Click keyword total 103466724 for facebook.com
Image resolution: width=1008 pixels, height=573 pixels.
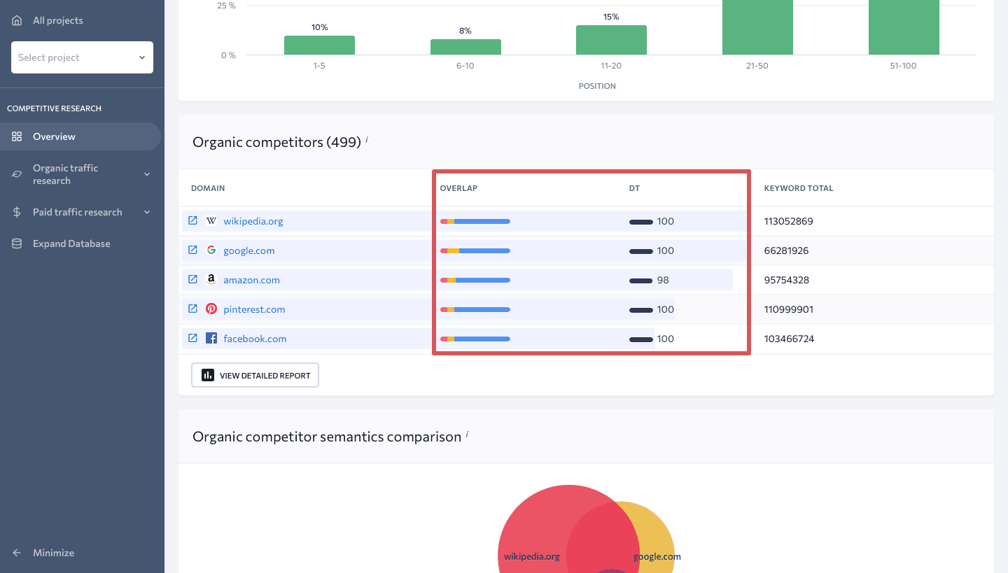coord(789,339)
